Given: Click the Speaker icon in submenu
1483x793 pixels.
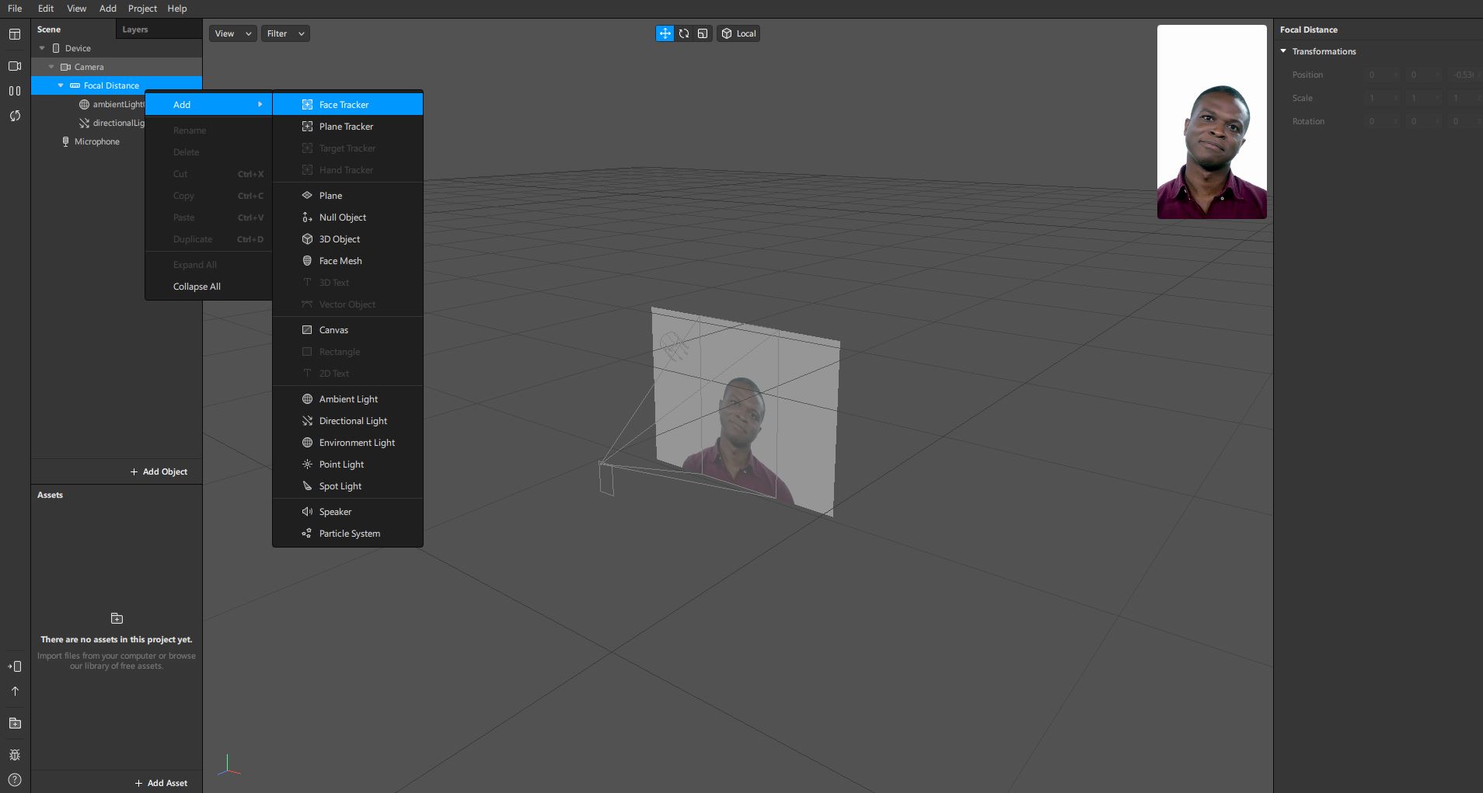Looking at the screenshot, I should (x=307, y=512).
